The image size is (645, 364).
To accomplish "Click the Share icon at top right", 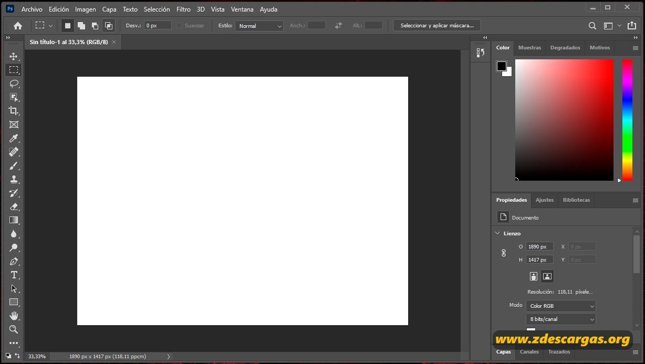I will tap(631, 25).
